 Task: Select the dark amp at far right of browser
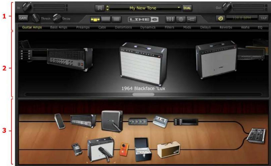[251, 54]
